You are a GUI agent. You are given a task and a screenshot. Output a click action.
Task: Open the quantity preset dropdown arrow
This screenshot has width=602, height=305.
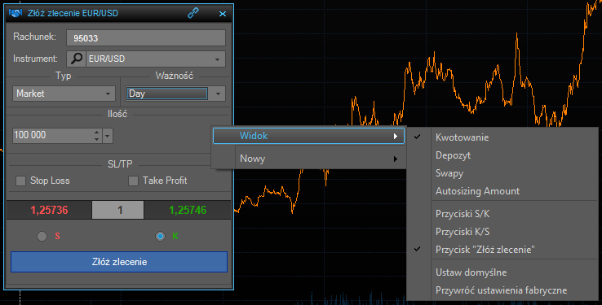click(108, 136)
